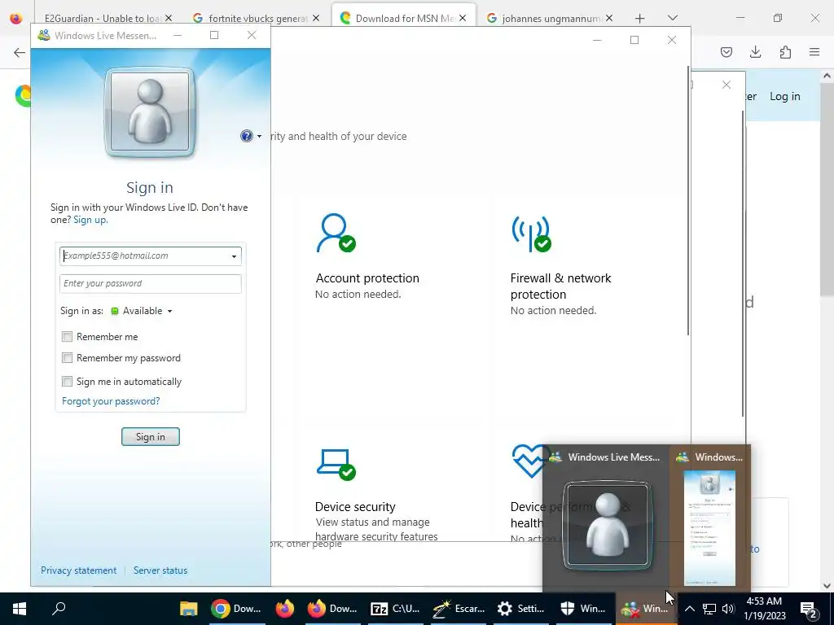Viewport: 834px width, 625px height.
Task: Open Firefox extensions puzzle icon
Action: point(785,52)
